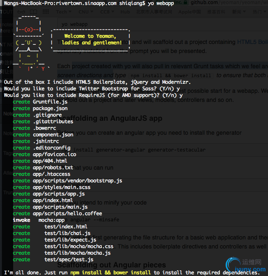Click 'create app/404.html' output line
The height and width of the screenshot is (276, 268).
(x=40, y=161)
